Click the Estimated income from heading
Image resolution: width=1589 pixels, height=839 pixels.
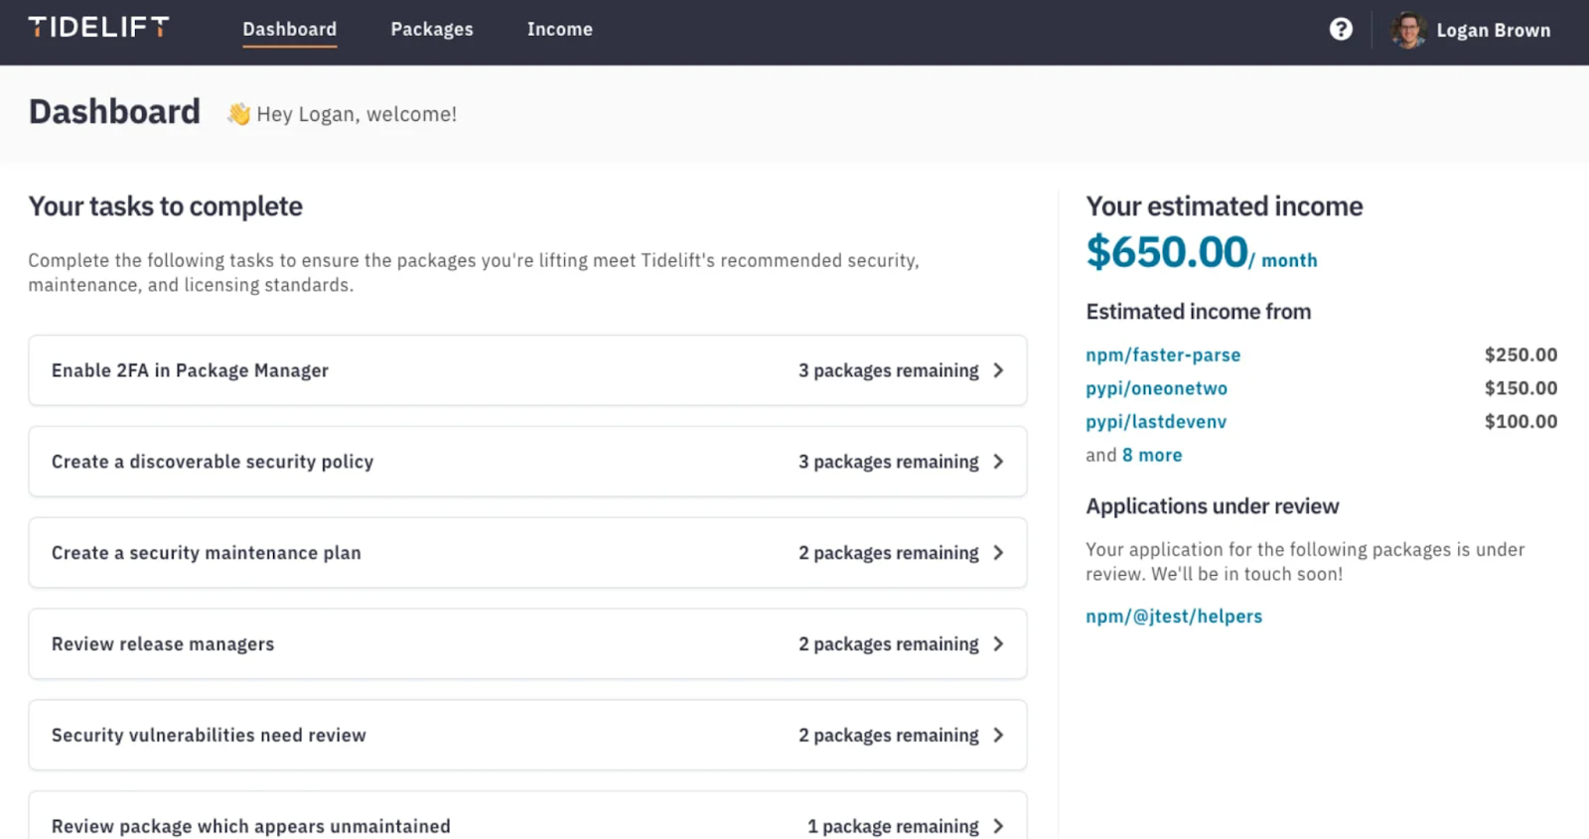[x=1199, y=312]
